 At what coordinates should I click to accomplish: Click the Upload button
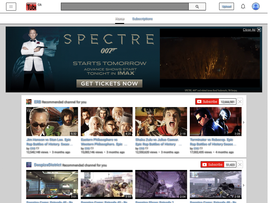click(x=227, y=7)
